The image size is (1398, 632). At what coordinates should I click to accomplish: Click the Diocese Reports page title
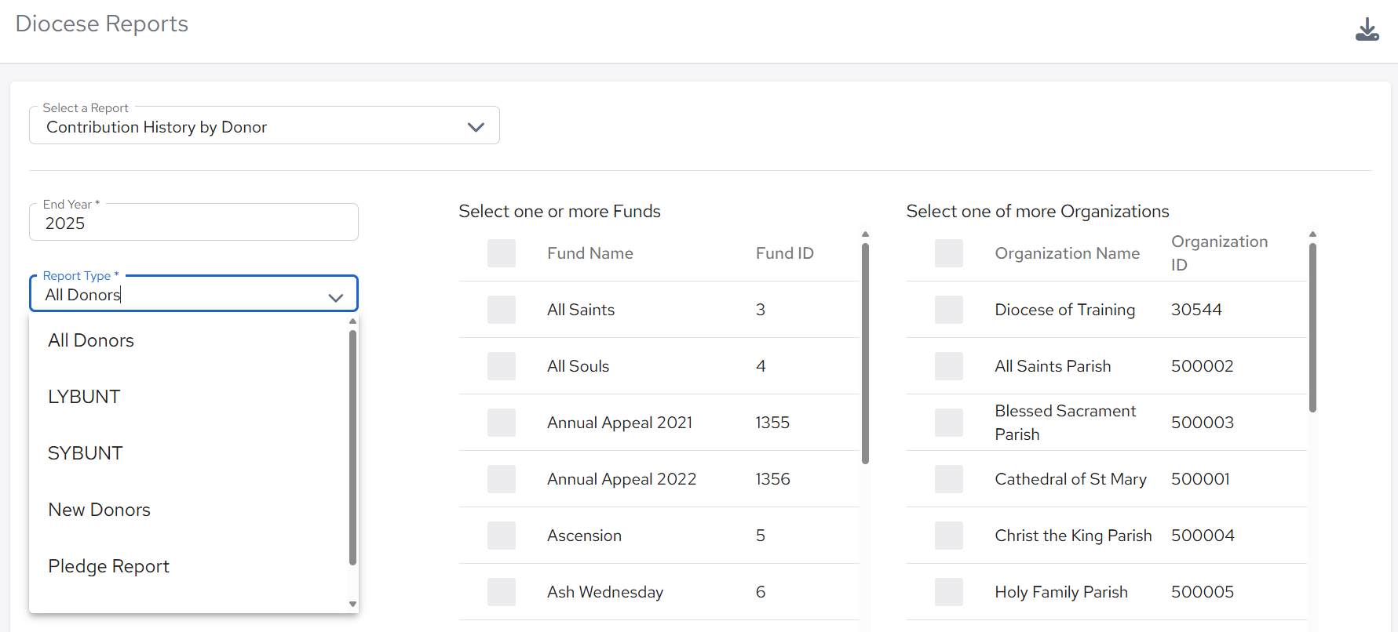click(102, 24)
